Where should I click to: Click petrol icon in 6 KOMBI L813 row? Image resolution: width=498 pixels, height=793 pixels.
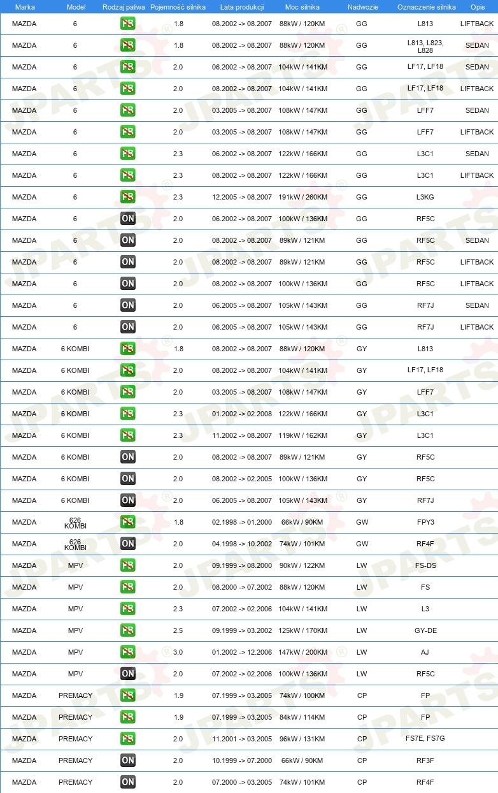pos(128,349)
